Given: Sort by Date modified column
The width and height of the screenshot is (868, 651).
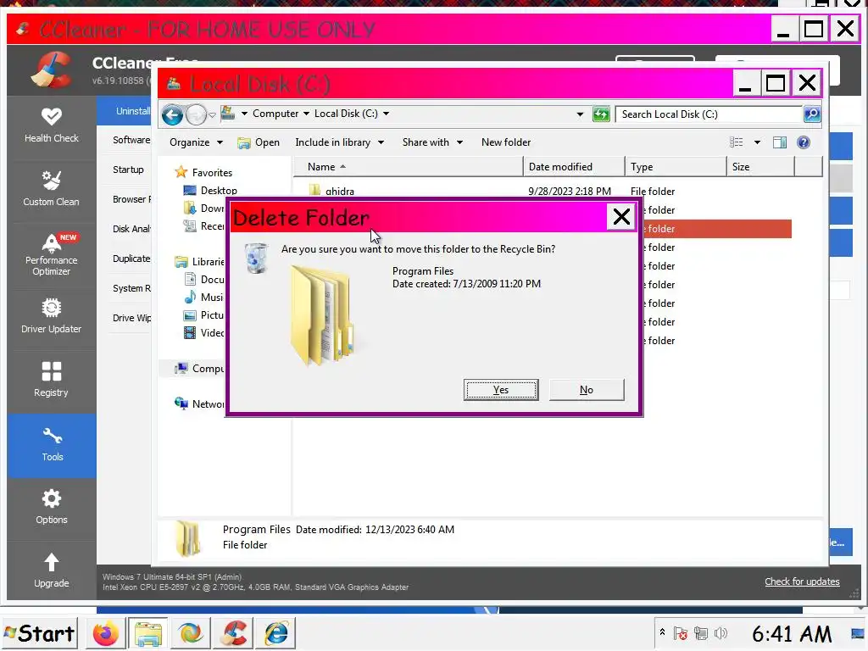Looking at the screenshot, I should [574, 167].
